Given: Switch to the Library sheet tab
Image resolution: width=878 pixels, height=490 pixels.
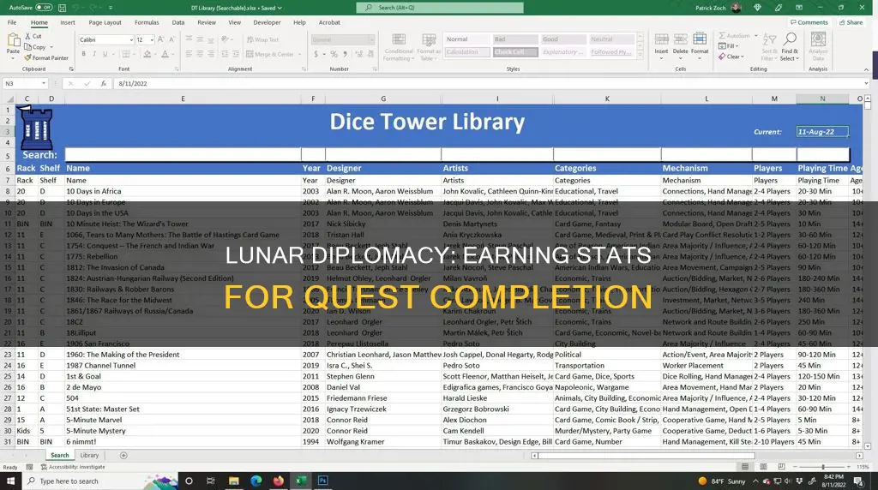Looking at the screenshot, I should coord(89,456).
